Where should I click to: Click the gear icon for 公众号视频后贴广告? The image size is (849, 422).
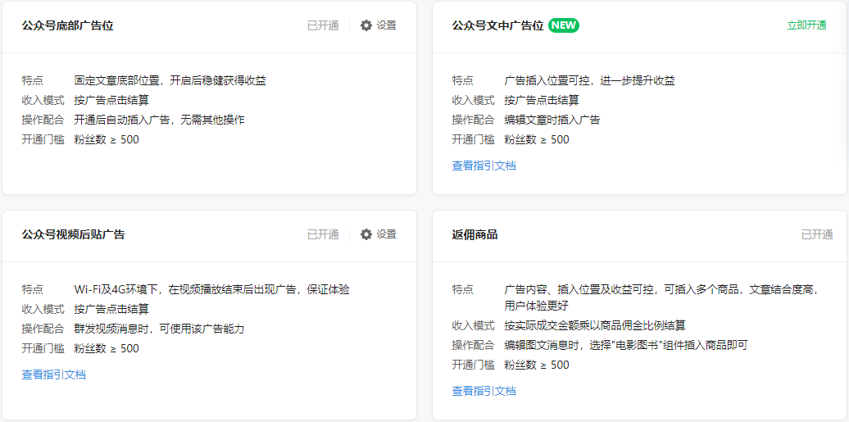(x=366, y=234)
